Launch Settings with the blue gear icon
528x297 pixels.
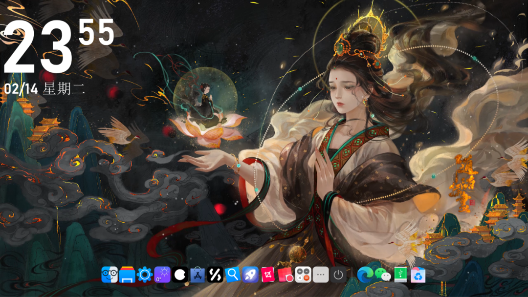[x=145, y=275]
